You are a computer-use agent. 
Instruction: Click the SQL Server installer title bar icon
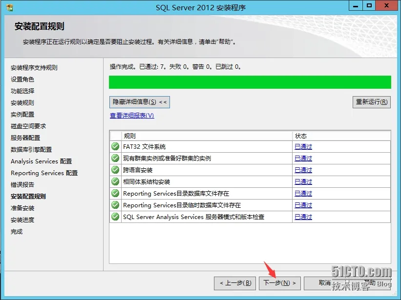tap(9, 7)
